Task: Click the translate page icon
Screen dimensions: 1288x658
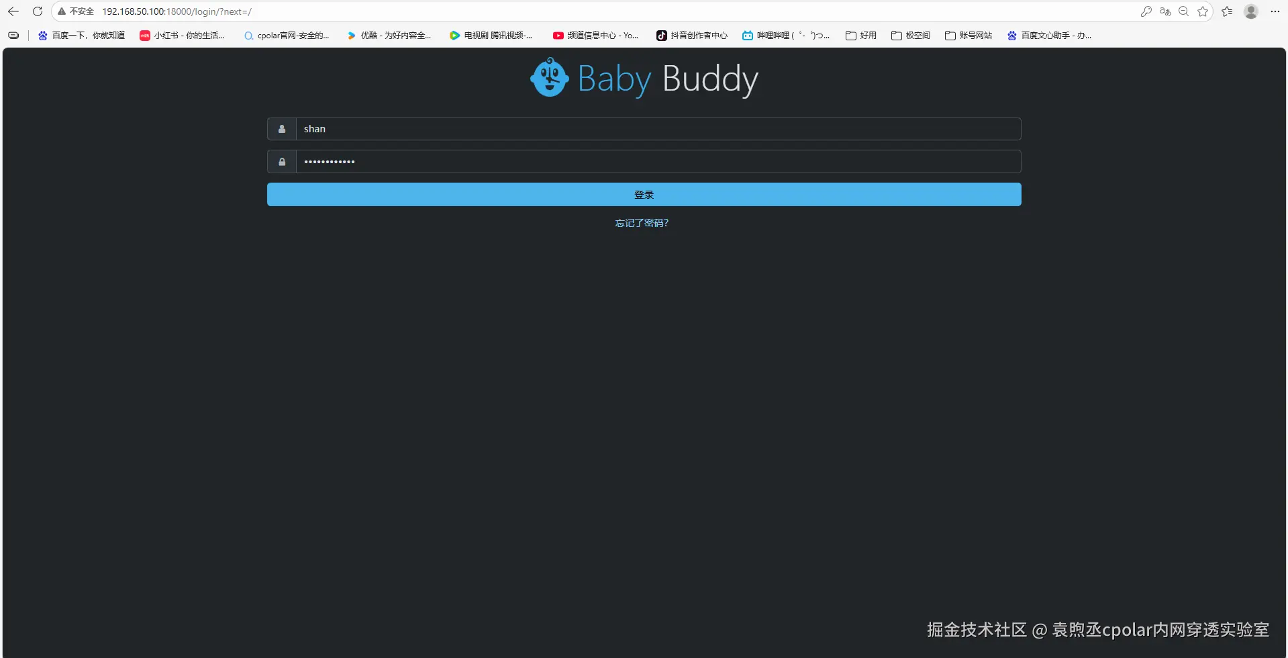Action: [x=1165, y=11]
